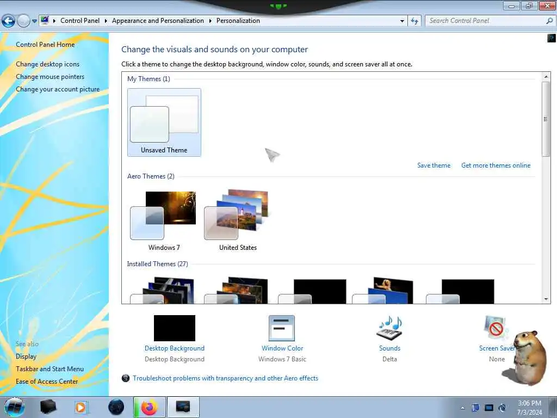Open Ease of Access Center link
The width and height of the screenshot is (557, 418).
click(x=47, y=382)
